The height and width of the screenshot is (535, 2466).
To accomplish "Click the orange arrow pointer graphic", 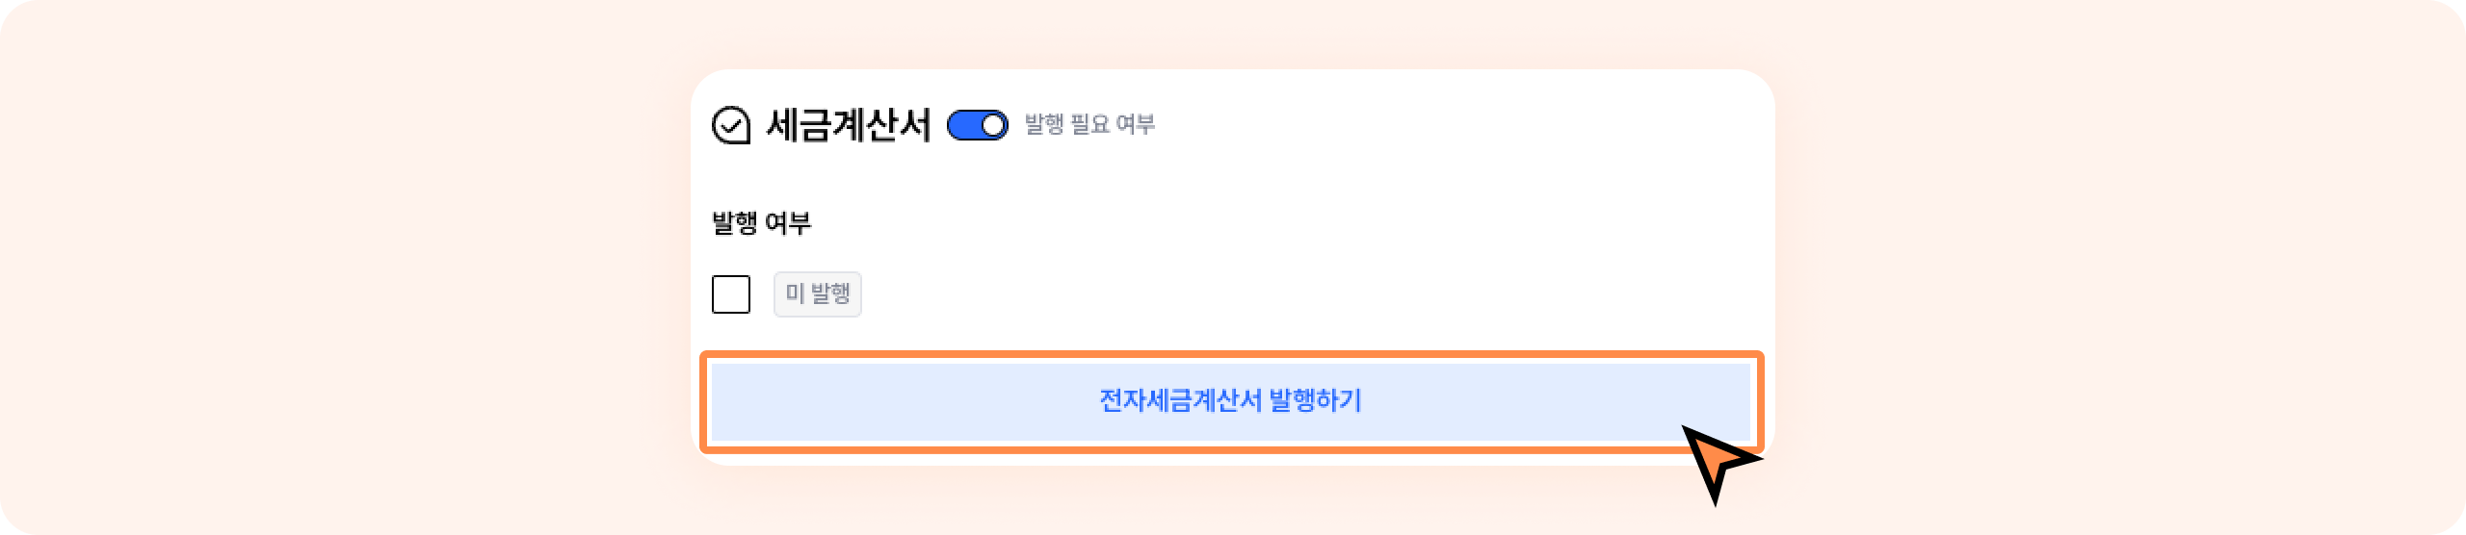I will (x=1718, y=461).
